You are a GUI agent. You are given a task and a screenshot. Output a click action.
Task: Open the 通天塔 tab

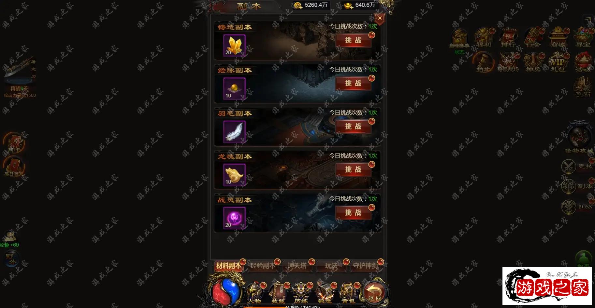coord(297,266)
